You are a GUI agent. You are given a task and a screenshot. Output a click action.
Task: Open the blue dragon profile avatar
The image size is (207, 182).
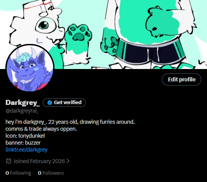tap(30, 68)
